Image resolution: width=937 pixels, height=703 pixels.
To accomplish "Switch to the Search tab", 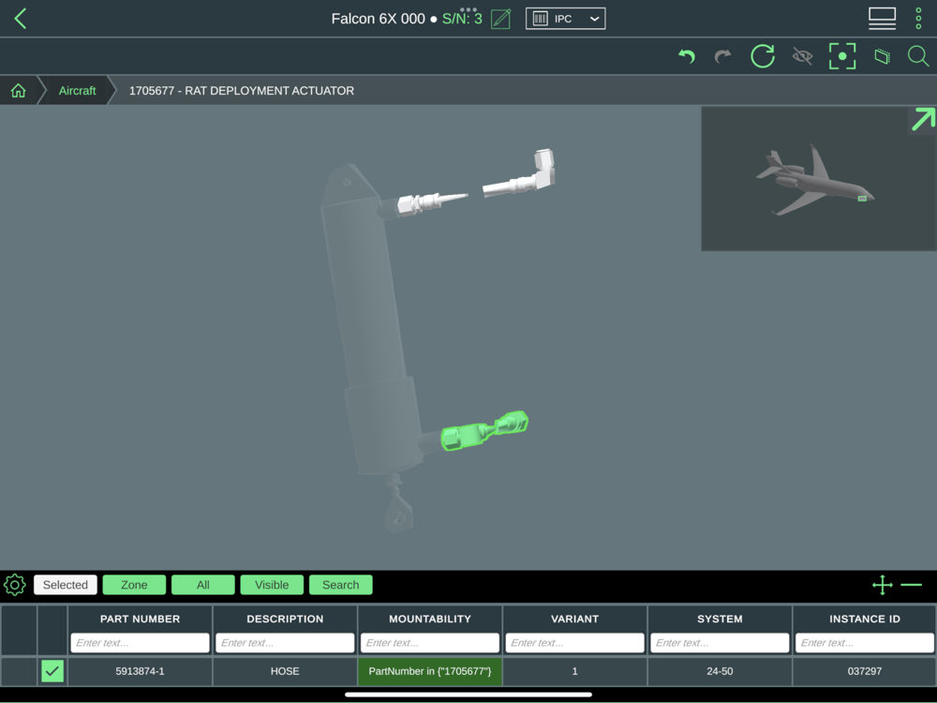I will [x=341, y=585].
